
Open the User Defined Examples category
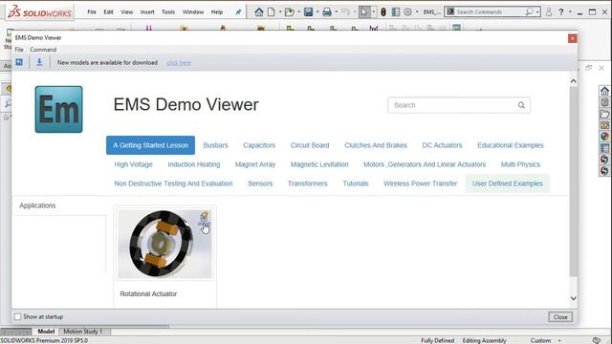point(508,183)
